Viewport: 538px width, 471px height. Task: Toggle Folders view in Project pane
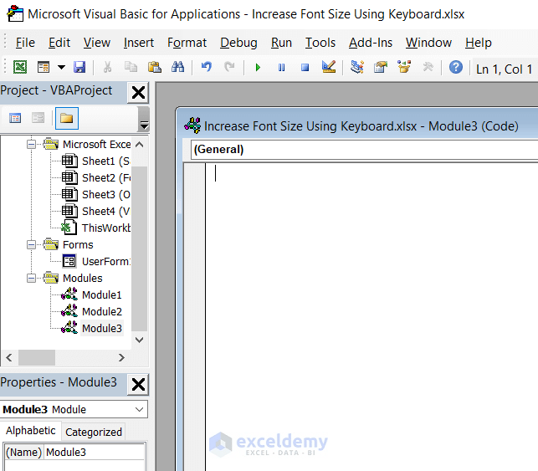coord(67,118)
